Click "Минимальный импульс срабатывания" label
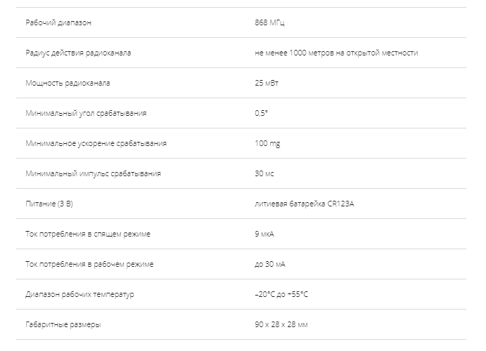The width and height of the screenshot is (486, 351). [93, 173]
